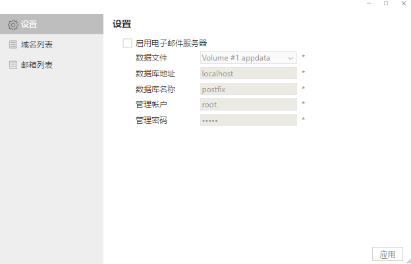This screenshot has height=264, width=411.
Task: Select the 管理帐户 field containing root
Action: (x=248, y=105)
